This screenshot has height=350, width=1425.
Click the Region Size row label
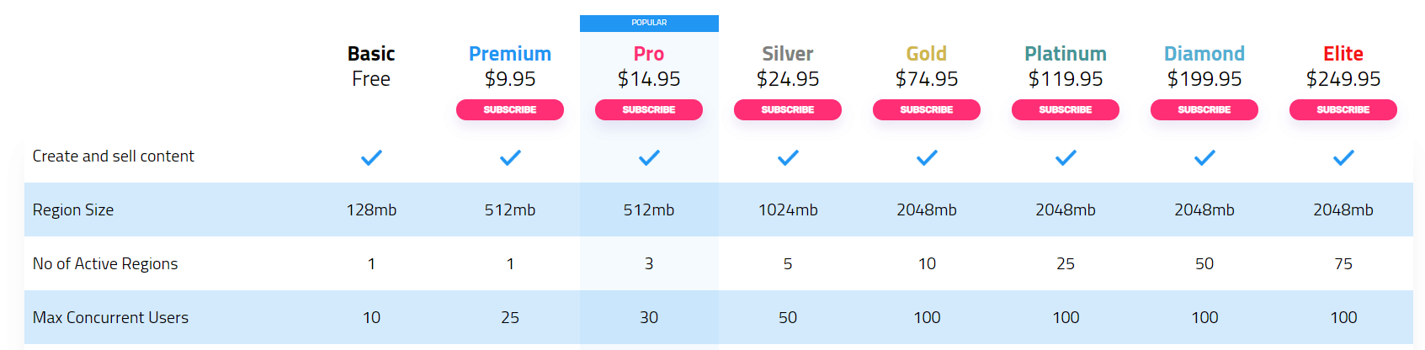point(73,210)
